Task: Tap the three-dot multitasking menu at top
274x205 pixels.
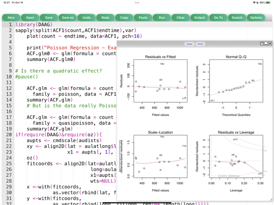Action: (137, 2)
